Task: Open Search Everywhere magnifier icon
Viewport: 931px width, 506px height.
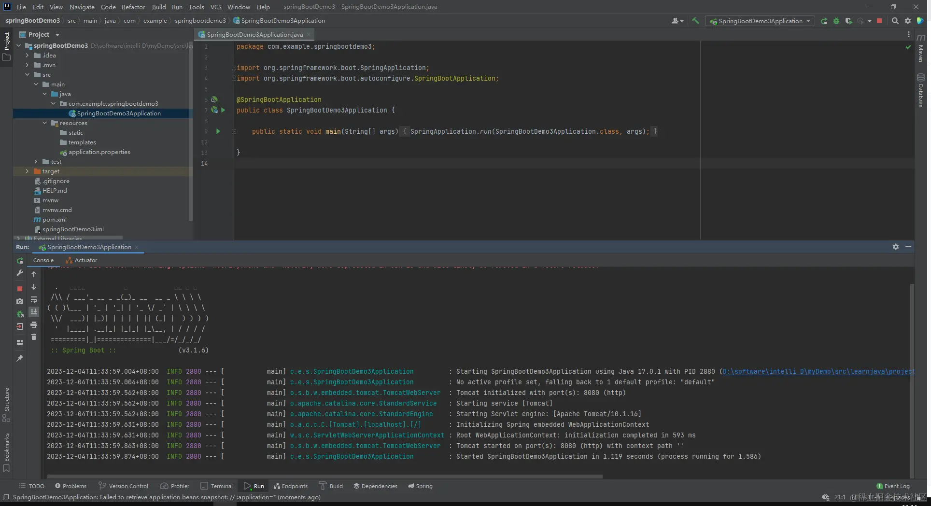Action: coord(895,21)
